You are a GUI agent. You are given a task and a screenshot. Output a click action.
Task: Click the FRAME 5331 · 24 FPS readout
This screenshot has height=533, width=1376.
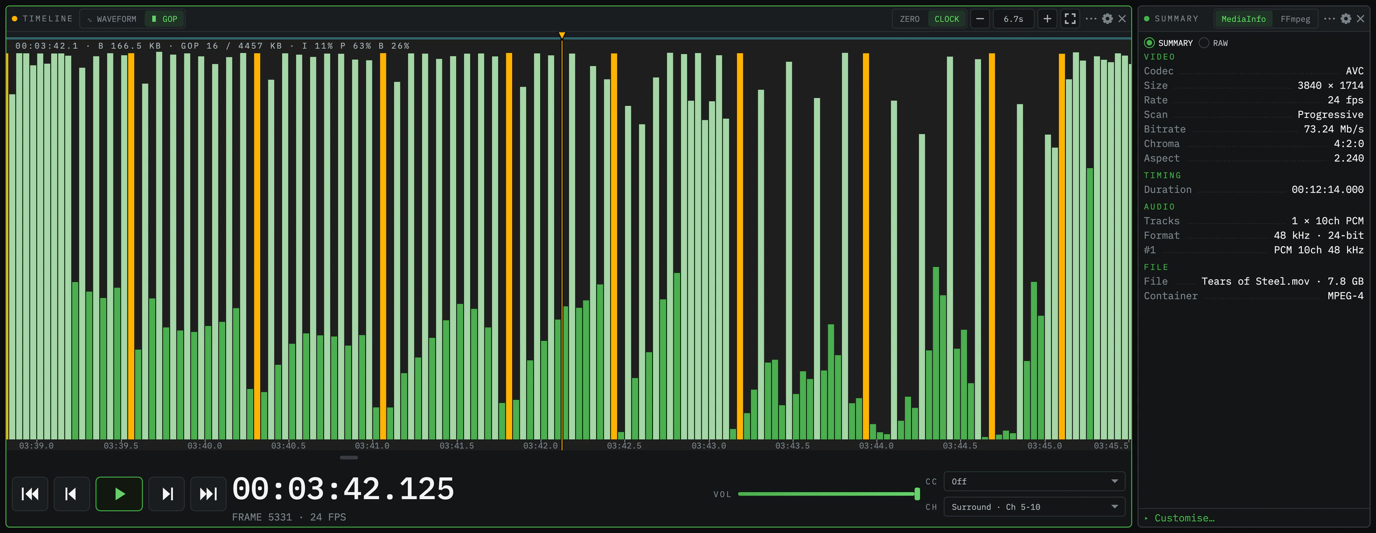pos(289,517)
